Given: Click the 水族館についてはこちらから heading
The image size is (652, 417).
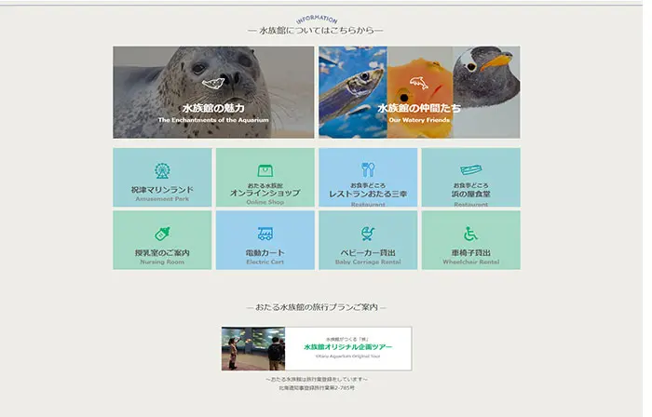Looking at the screenshot, I should [x=315, y=31].
